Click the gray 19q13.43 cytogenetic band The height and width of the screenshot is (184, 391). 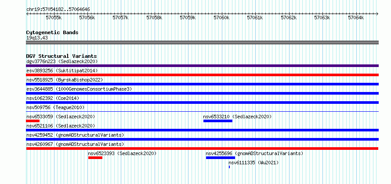point(202,42)
